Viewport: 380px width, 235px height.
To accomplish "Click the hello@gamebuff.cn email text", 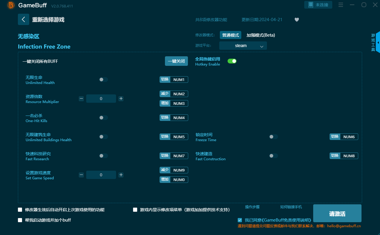I will (x=344, y=226).
